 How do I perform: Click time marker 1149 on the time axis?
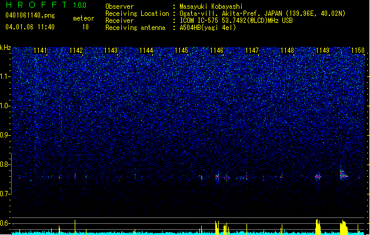coord(322,51)
